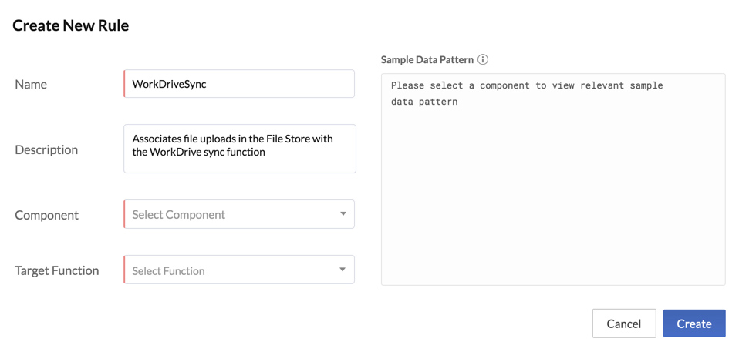739x352 pixels.
Task: Click the Create New Rule heading
Action: tap(70, 25)
